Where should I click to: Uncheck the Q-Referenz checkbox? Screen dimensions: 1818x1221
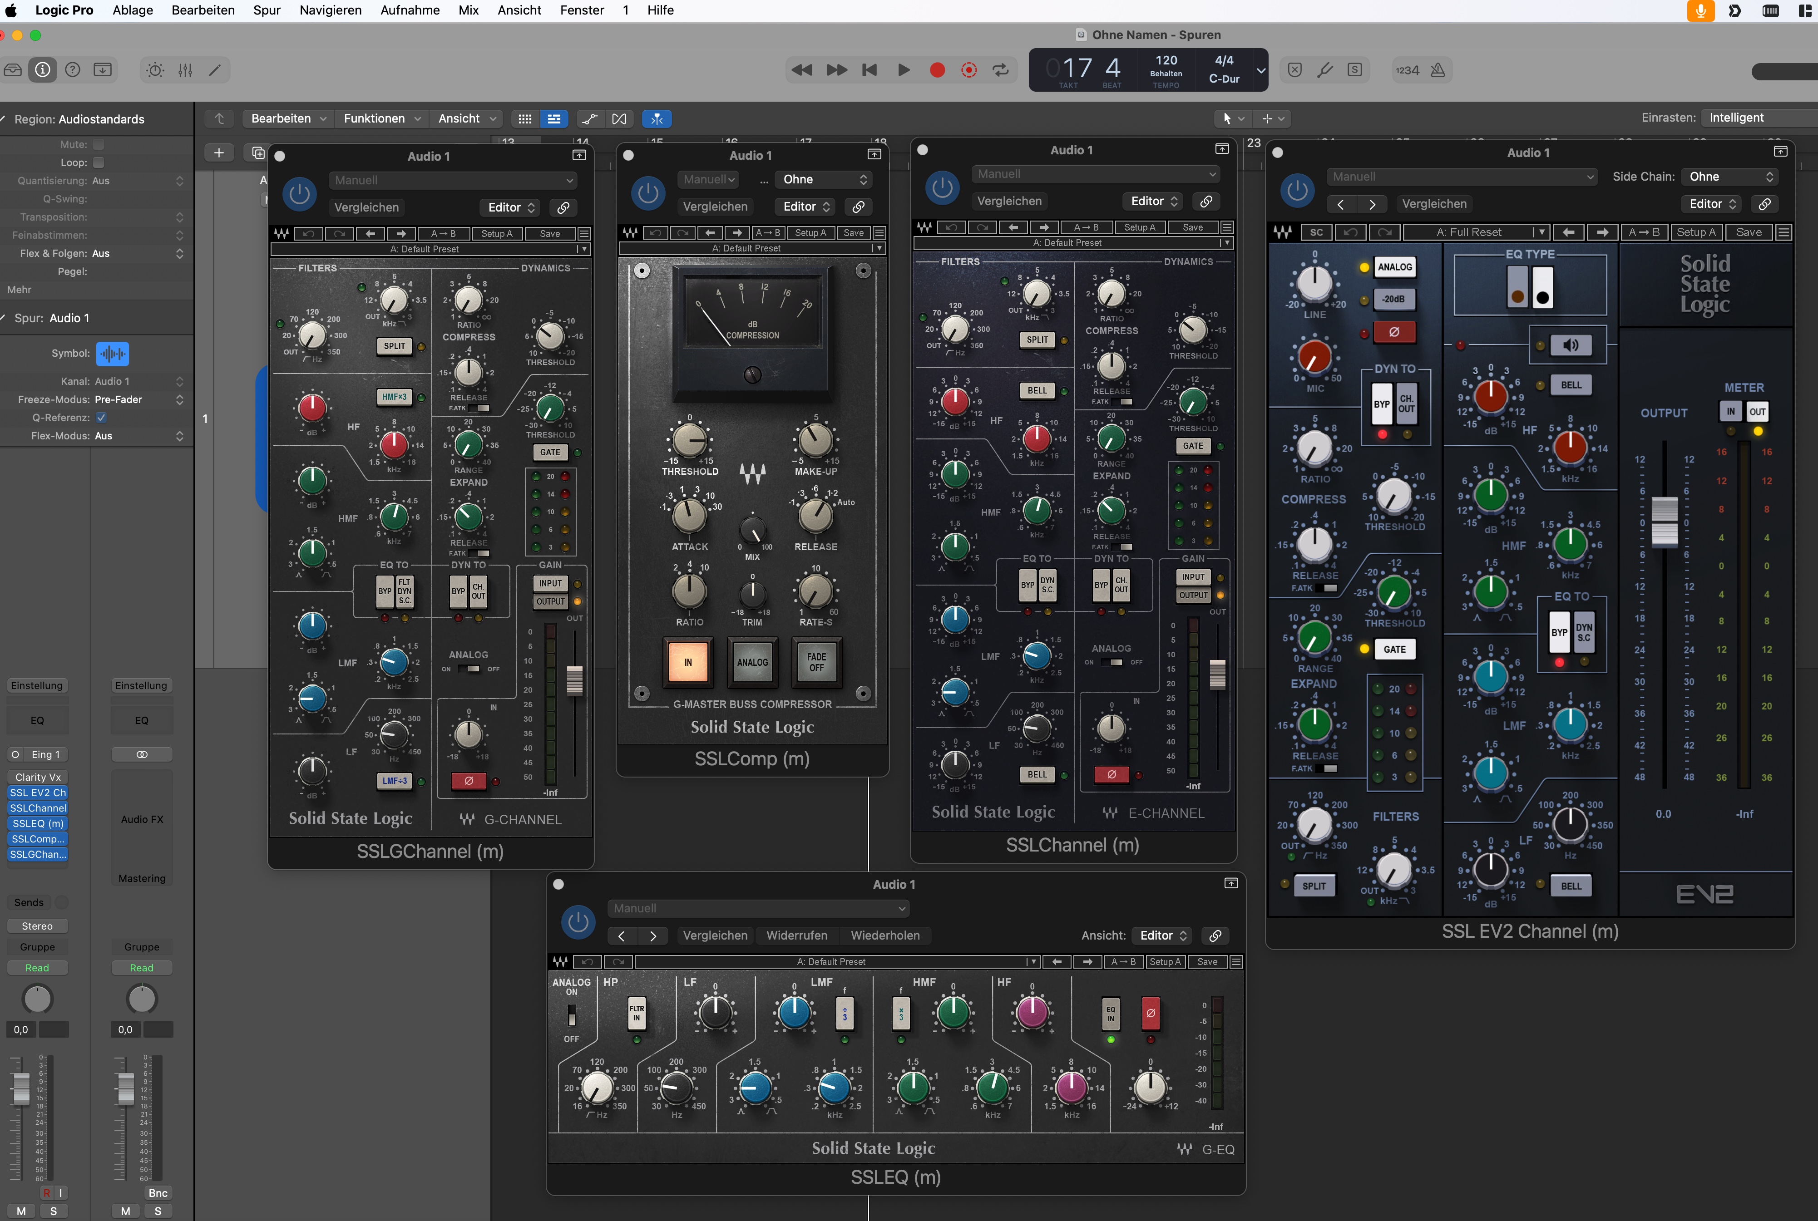(100, 418)
